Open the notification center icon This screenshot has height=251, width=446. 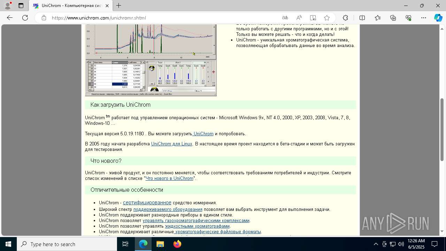click(435, 244)
